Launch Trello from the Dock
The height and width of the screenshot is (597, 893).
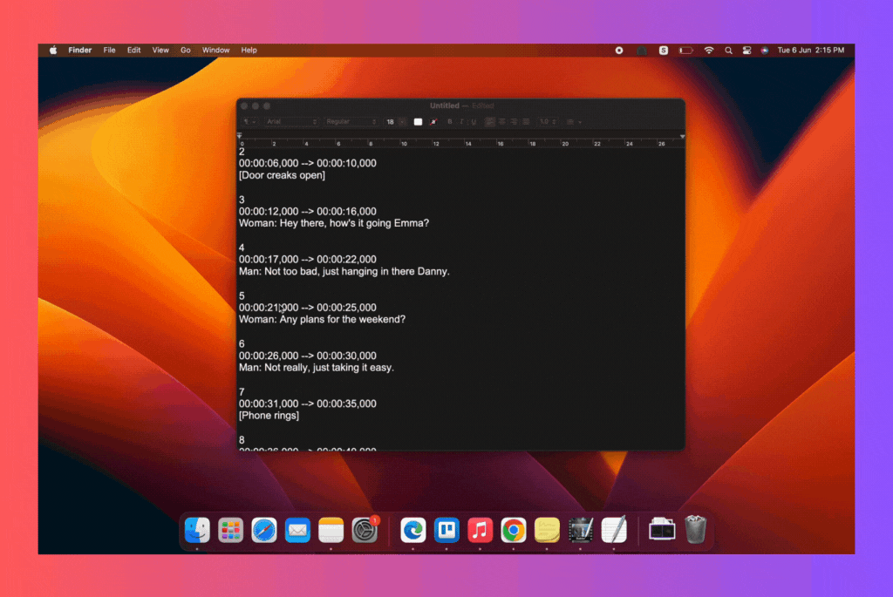(x=446, y=529)
